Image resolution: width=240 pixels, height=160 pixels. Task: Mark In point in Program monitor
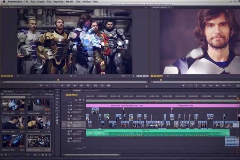(190, 85)
